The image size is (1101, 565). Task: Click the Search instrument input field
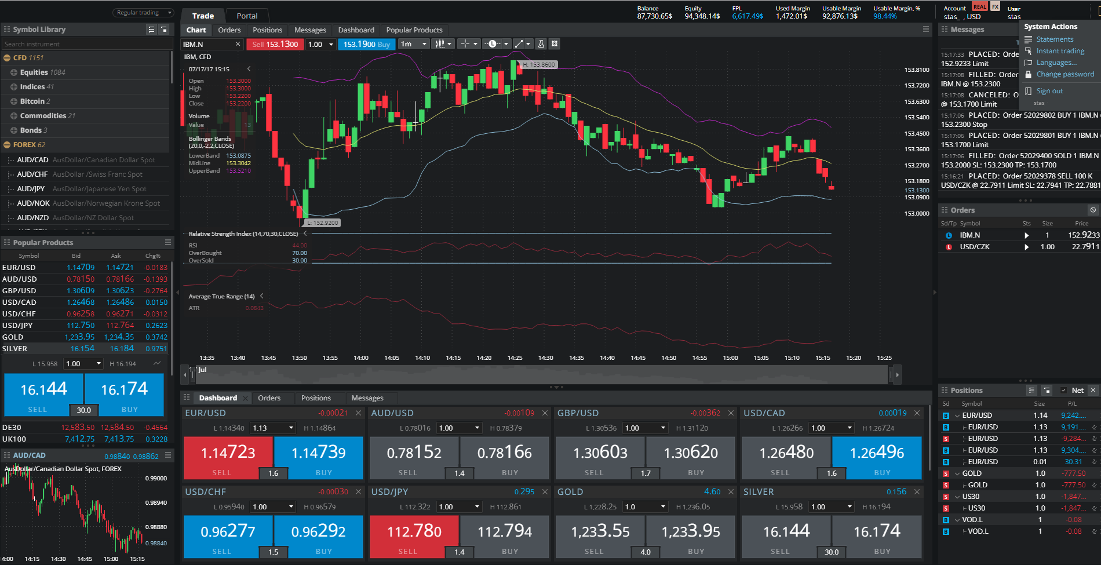(87, 44)
